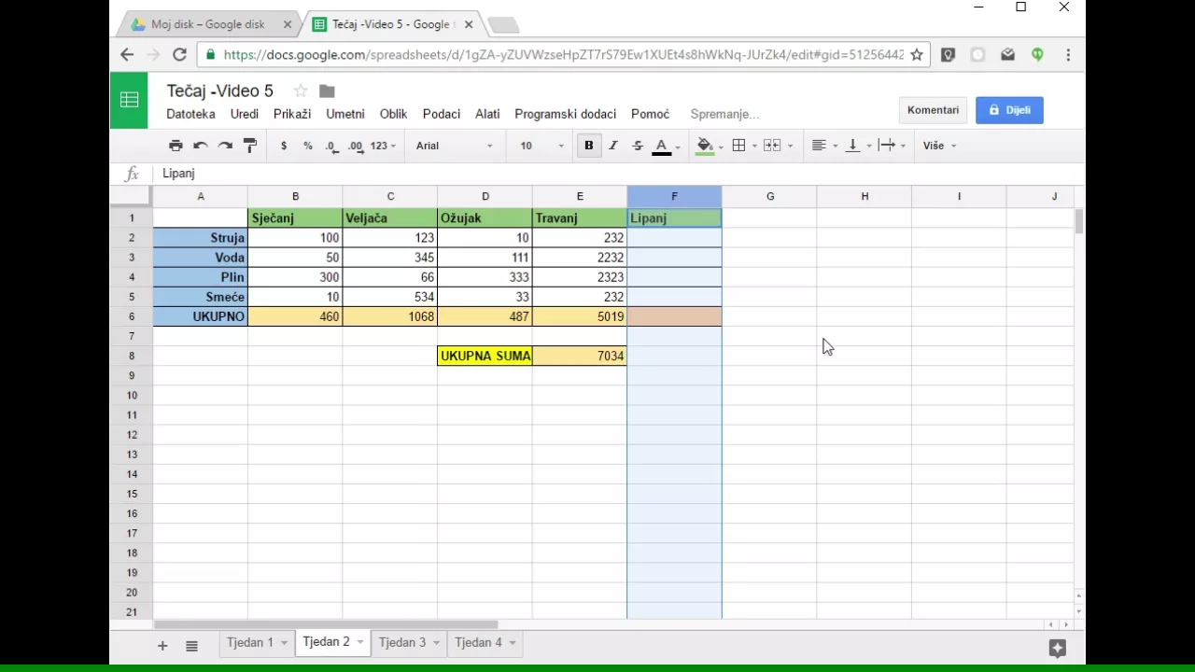Select column G header

[x=770, y=196]
